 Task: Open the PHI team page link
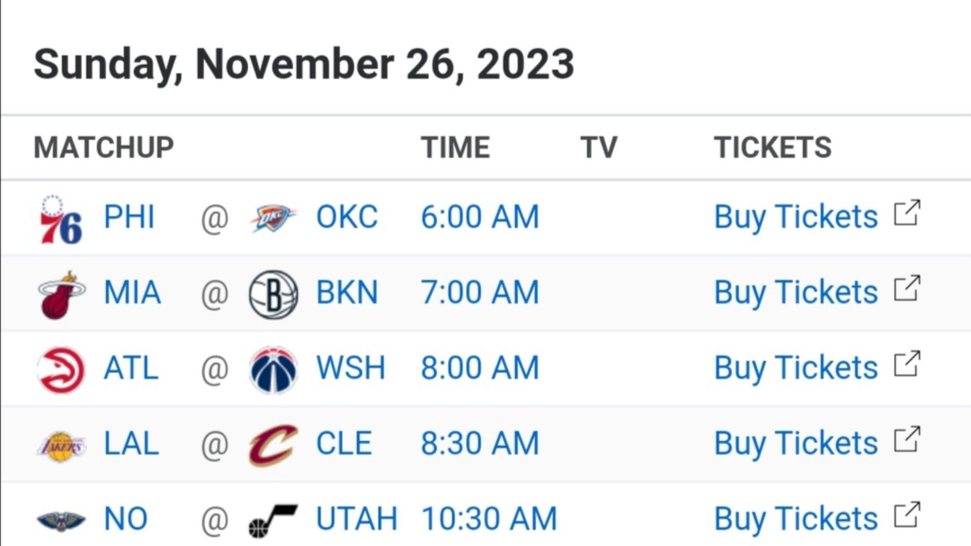pos(129,217)
